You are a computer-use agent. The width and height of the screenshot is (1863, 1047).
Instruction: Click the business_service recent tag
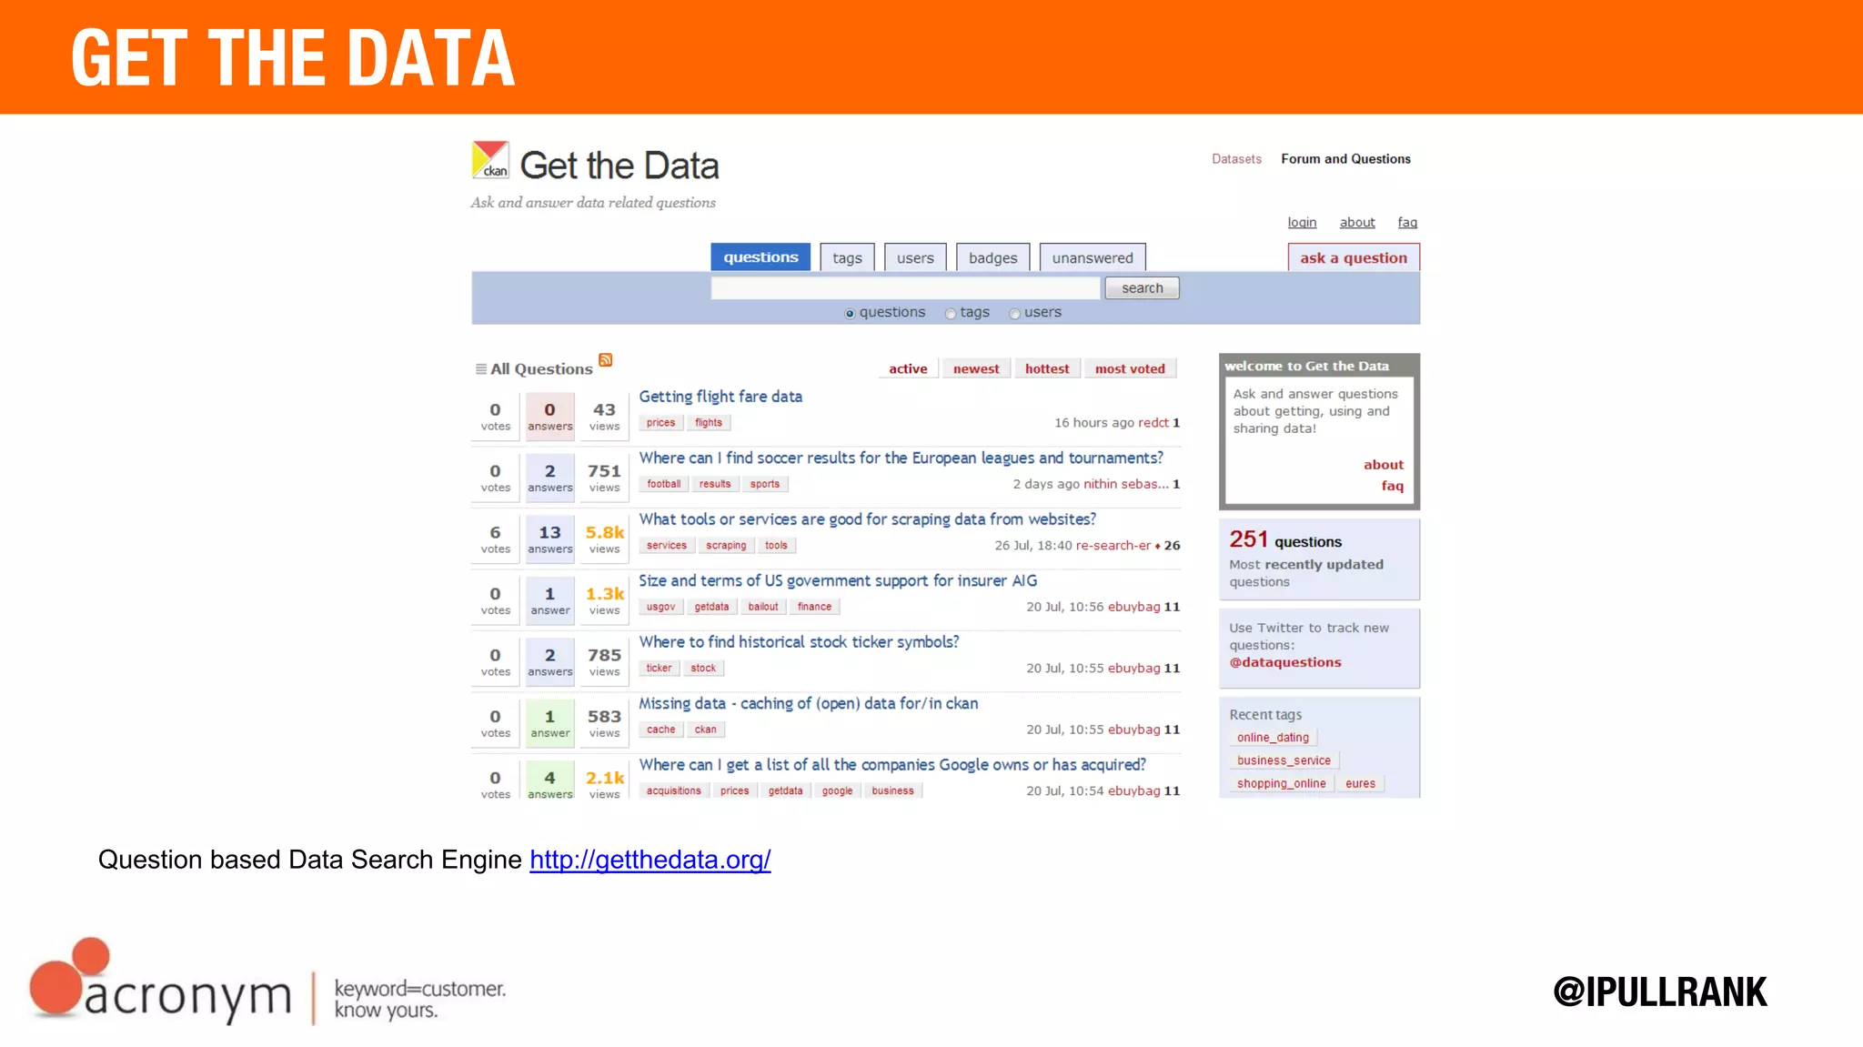[x=1284, y=760]
